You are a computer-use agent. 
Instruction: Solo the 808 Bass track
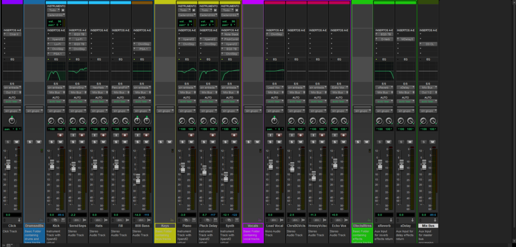click(x=138, y=142)
